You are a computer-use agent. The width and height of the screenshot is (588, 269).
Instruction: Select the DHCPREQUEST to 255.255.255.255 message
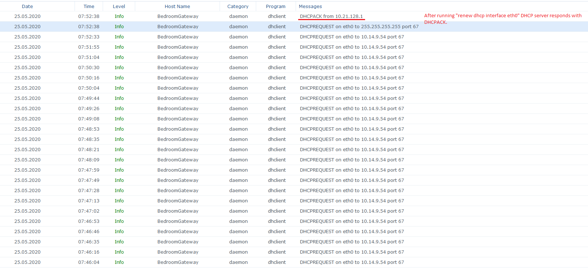pos(359,26)
